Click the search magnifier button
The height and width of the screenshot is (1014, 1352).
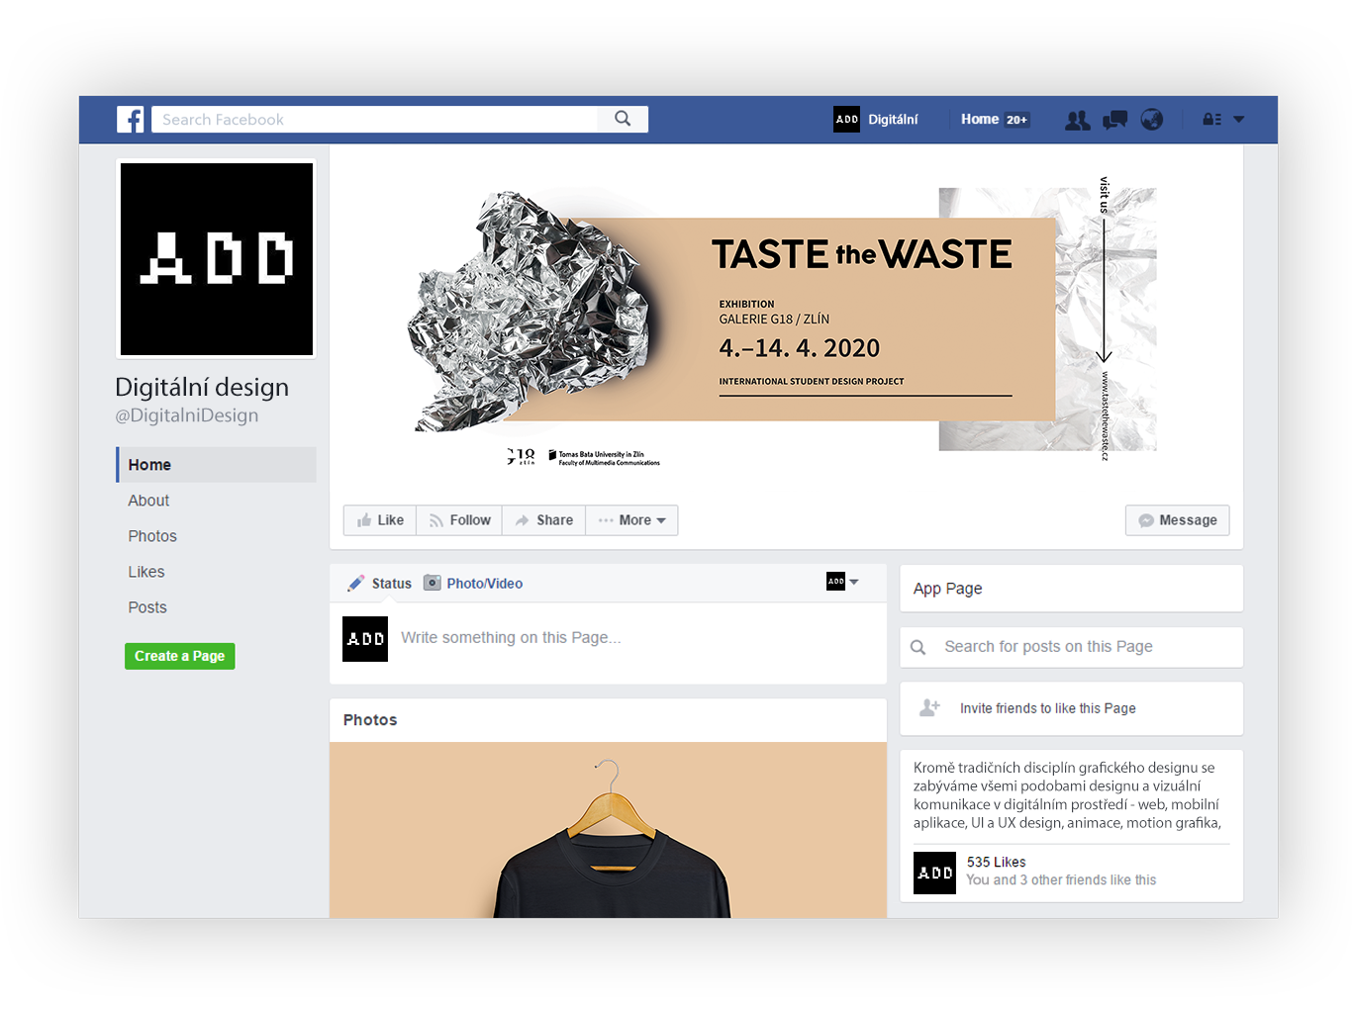tap(623, 119)
